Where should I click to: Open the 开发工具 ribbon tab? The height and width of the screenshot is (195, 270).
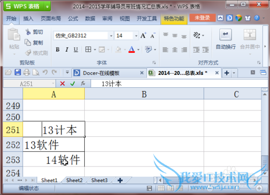[x=147, y=18]
